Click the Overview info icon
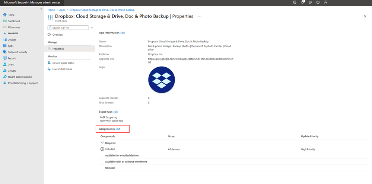The width and height of the screenshot is (372, 184). click(49, 35)
